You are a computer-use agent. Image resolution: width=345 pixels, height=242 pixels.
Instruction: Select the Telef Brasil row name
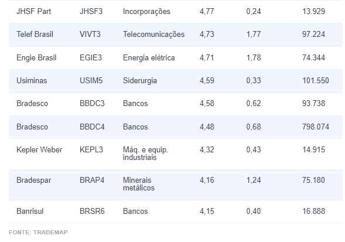pyautogui.click(x=35, y=35)
